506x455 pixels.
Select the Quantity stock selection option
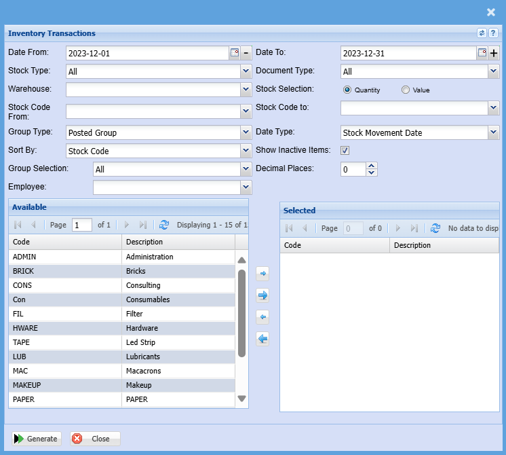click(347, 90)
